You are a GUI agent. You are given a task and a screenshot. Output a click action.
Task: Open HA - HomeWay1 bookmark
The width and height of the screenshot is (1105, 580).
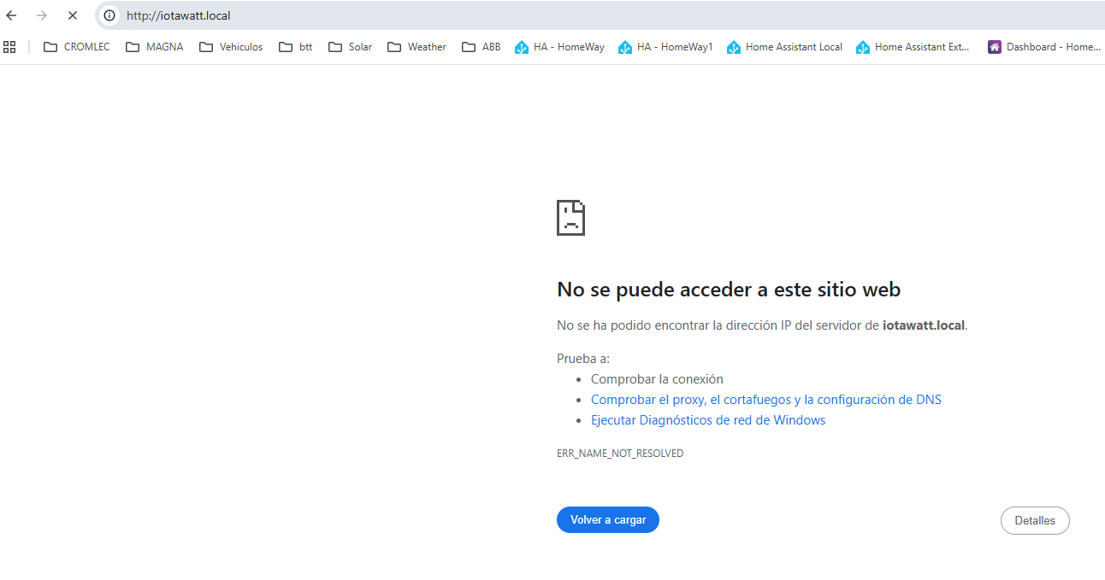(x=665, y=47)
